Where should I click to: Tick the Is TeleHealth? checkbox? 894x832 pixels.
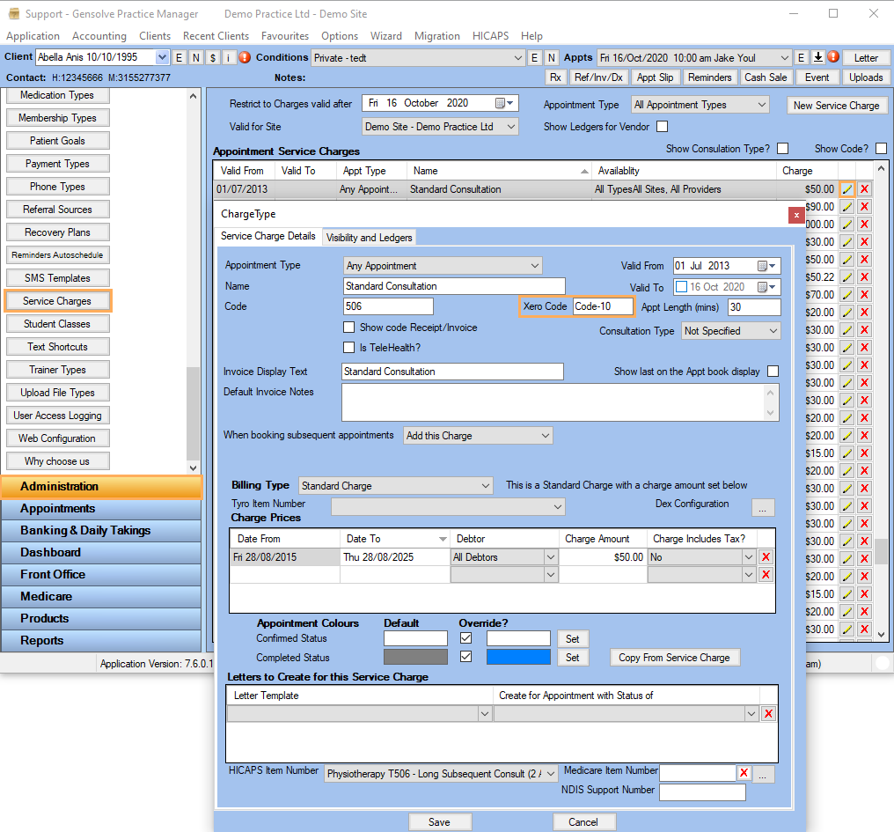(349, 348)
